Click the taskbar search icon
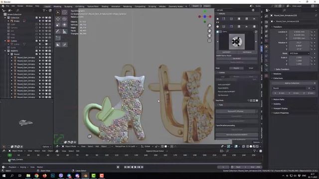319x179 pixels. tap(12, 176)
